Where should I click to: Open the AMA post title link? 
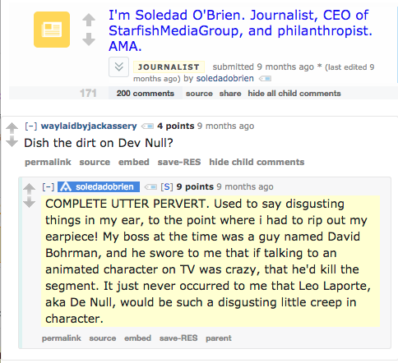(240, 30)
